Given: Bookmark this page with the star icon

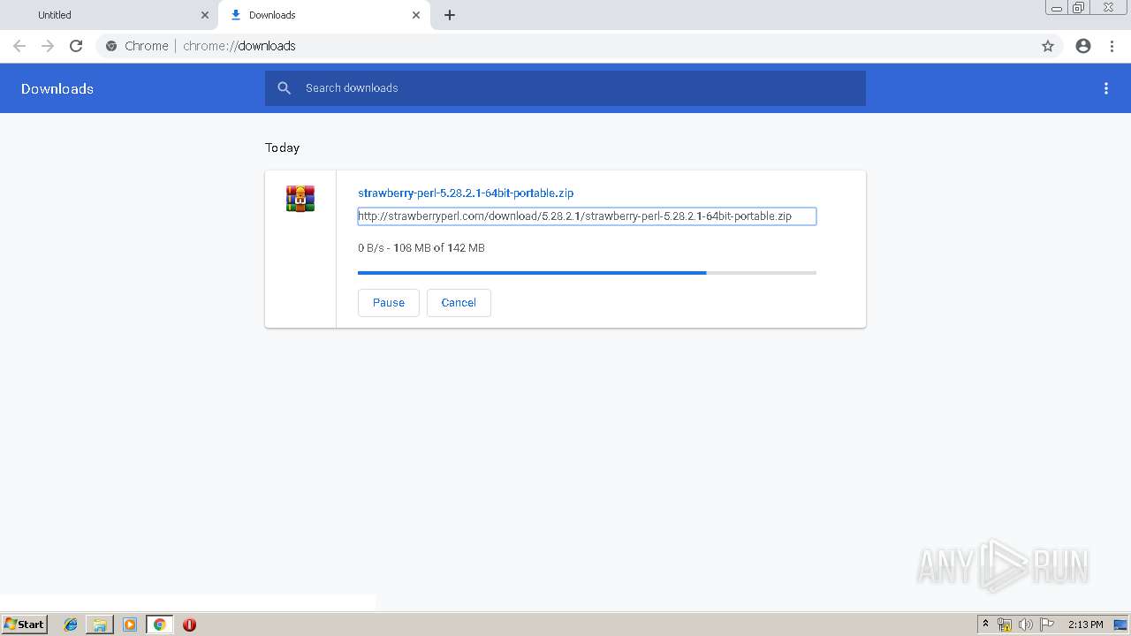Looking at the screenshot, I should [x=1048, y=46].
